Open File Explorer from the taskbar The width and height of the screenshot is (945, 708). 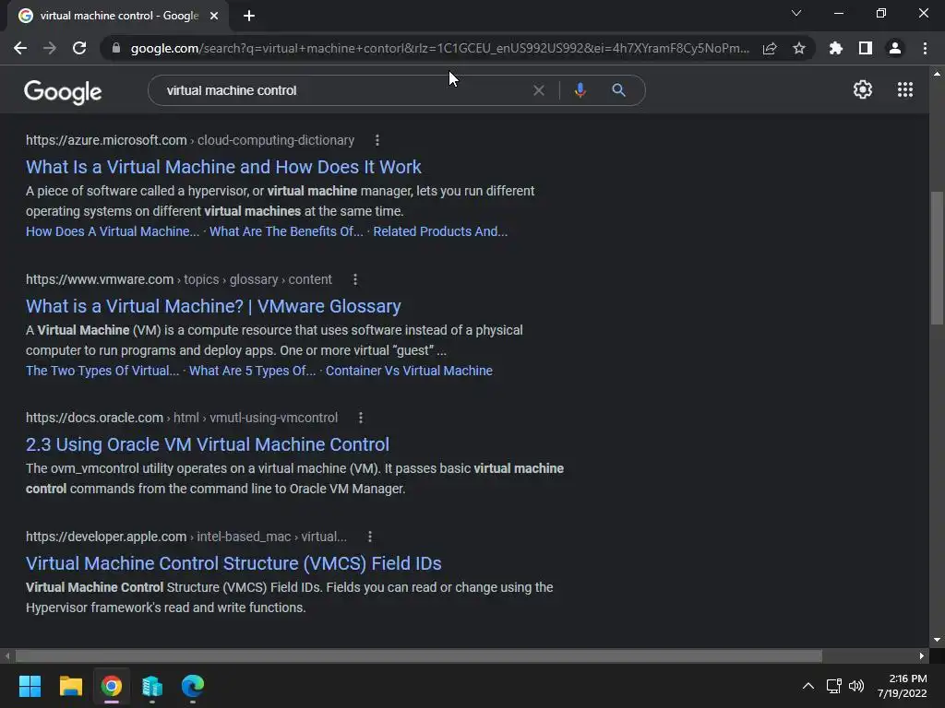coord(70,686)
